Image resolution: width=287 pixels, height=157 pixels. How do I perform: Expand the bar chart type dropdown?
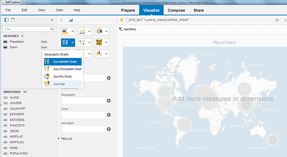(x=72, y=31)
